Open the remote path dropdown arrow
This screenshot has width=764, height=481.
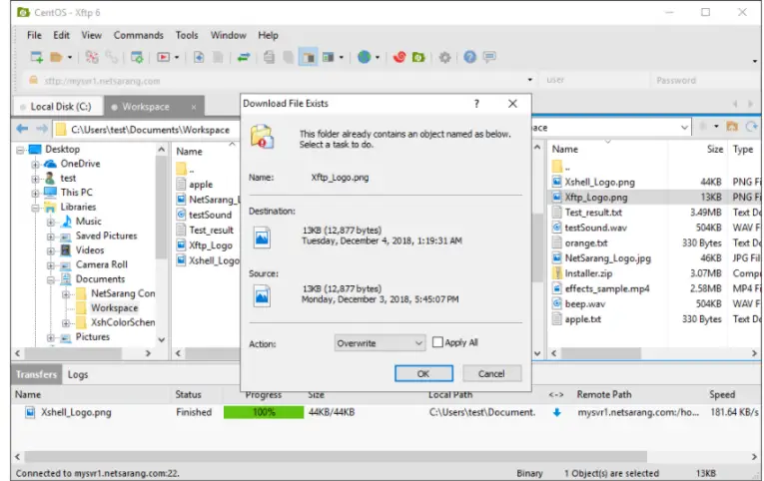click(684, 128)
